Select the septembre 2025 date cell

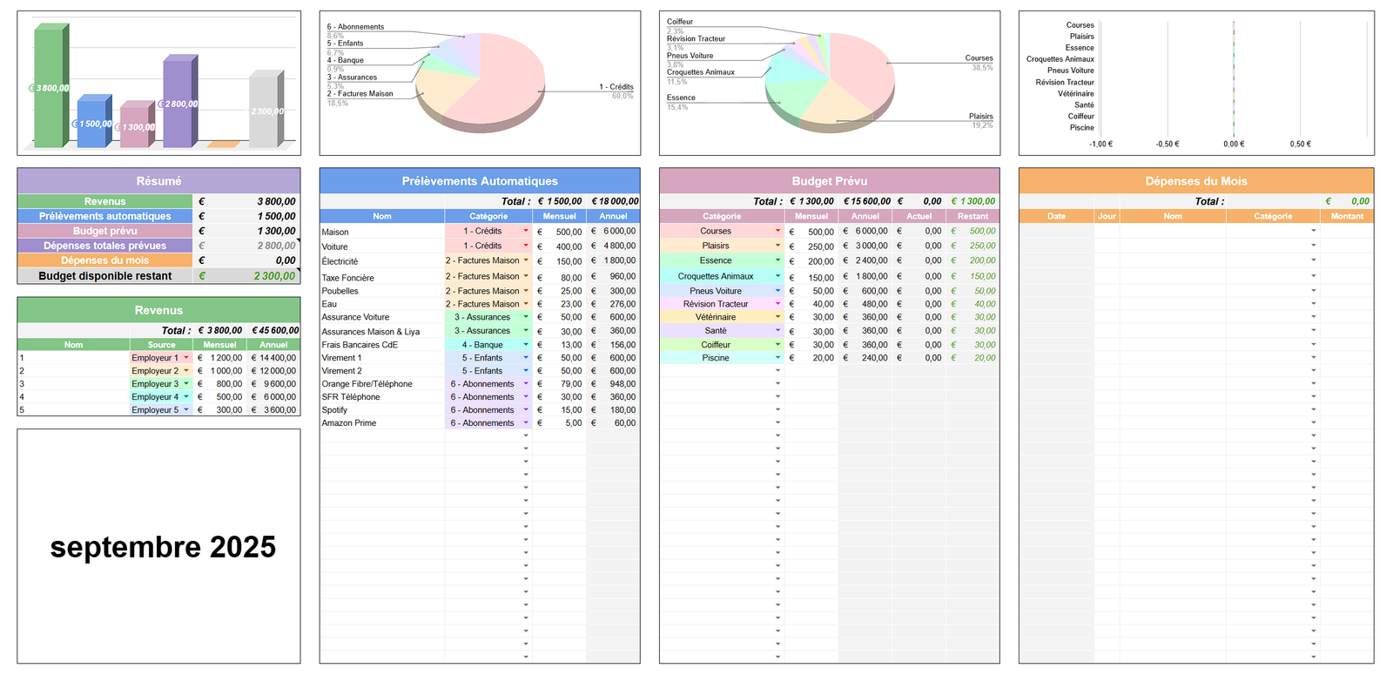tap(163, 547)
